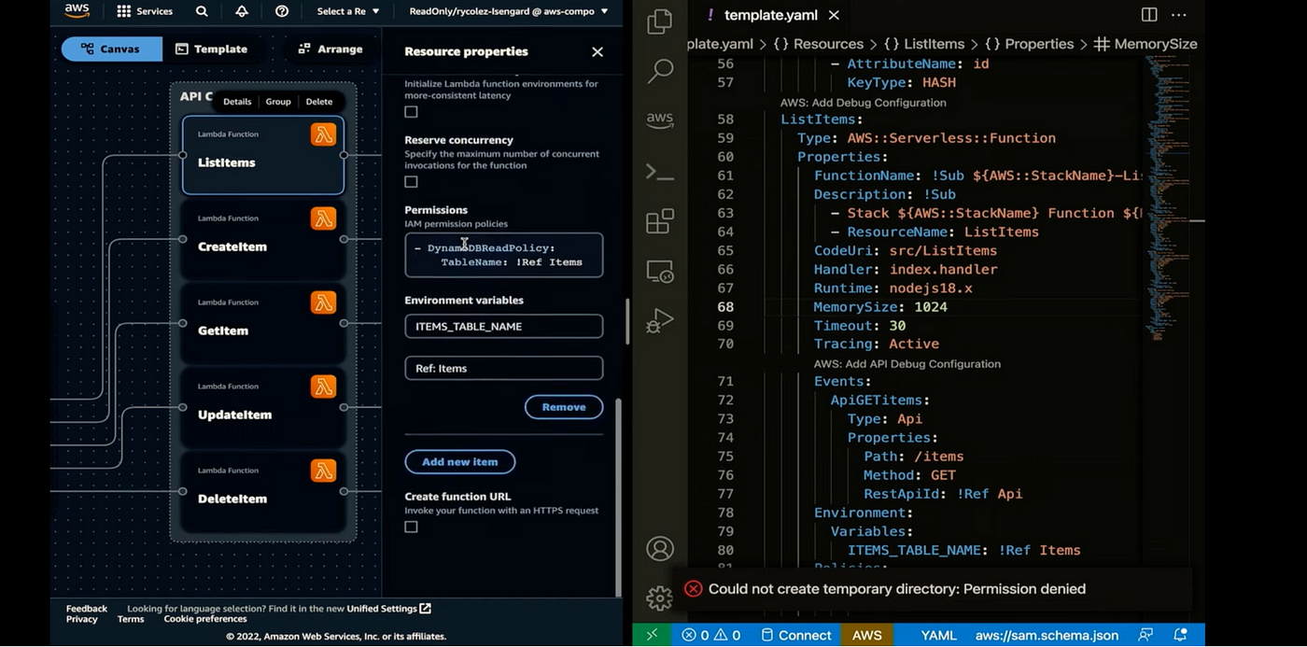Click the red error icon in notification

pyautogui.click(x=693, y=589)
